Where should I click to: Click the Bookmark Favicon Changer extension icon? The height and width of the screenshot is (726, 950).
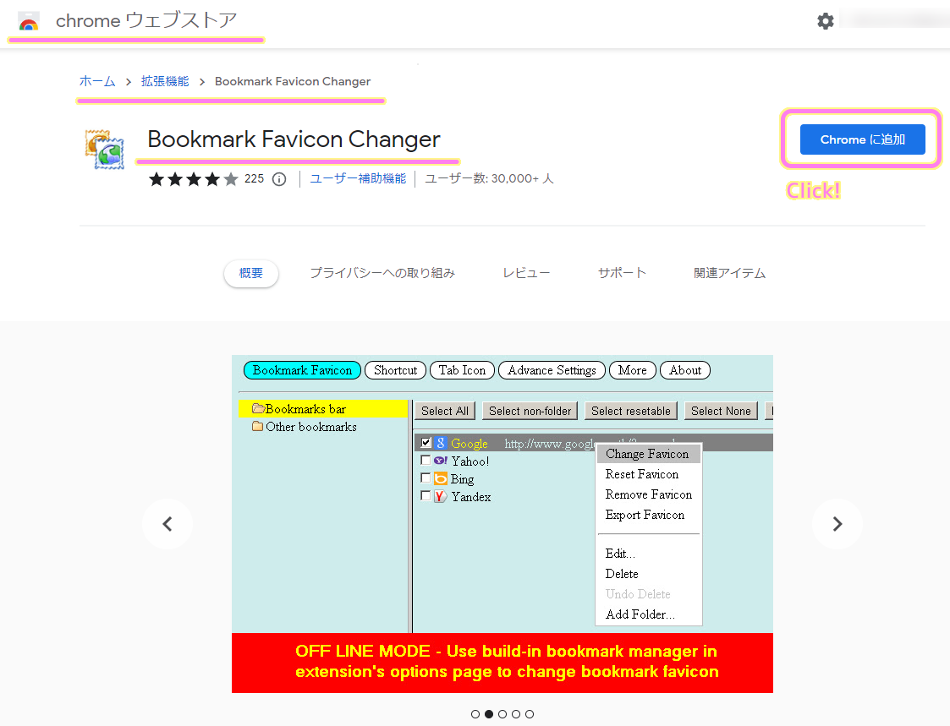[x=105, y=150]
